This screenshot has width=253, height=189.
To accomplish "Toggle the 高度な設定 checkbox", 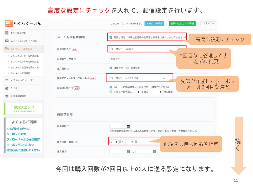I will pos(111,37).
